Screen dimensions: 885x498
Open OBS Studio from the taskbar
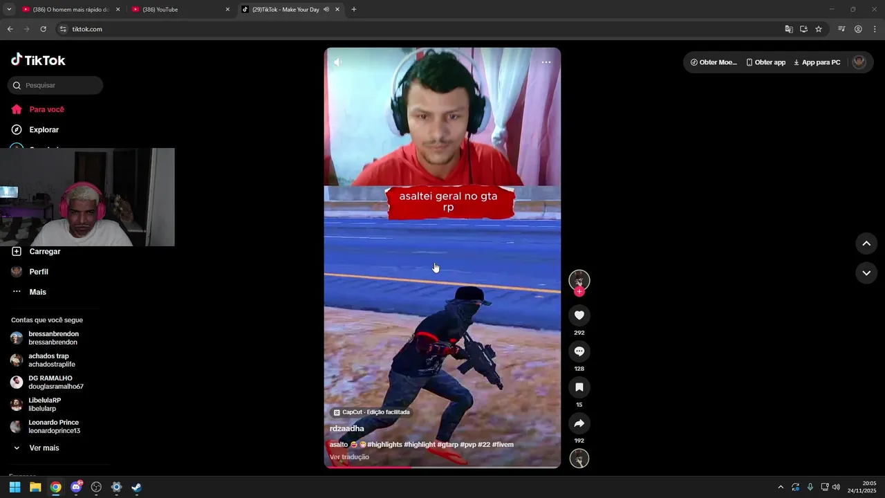96,487
